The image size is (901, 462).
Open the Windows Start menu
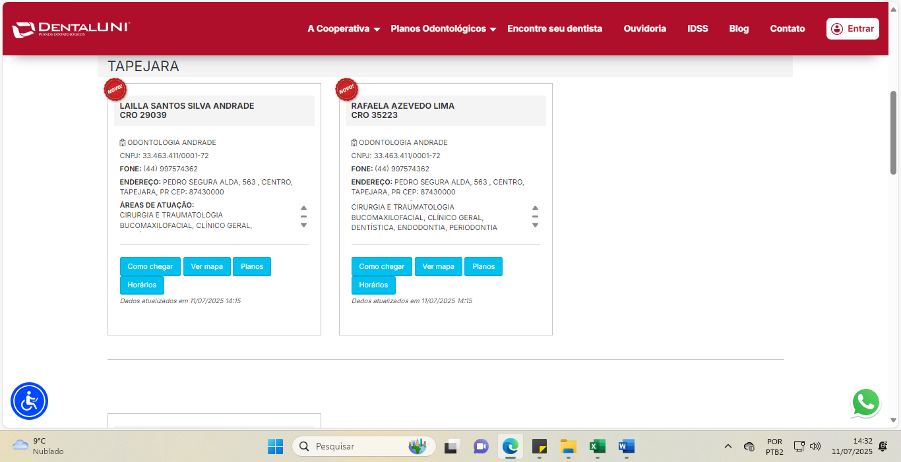[275, 446]
